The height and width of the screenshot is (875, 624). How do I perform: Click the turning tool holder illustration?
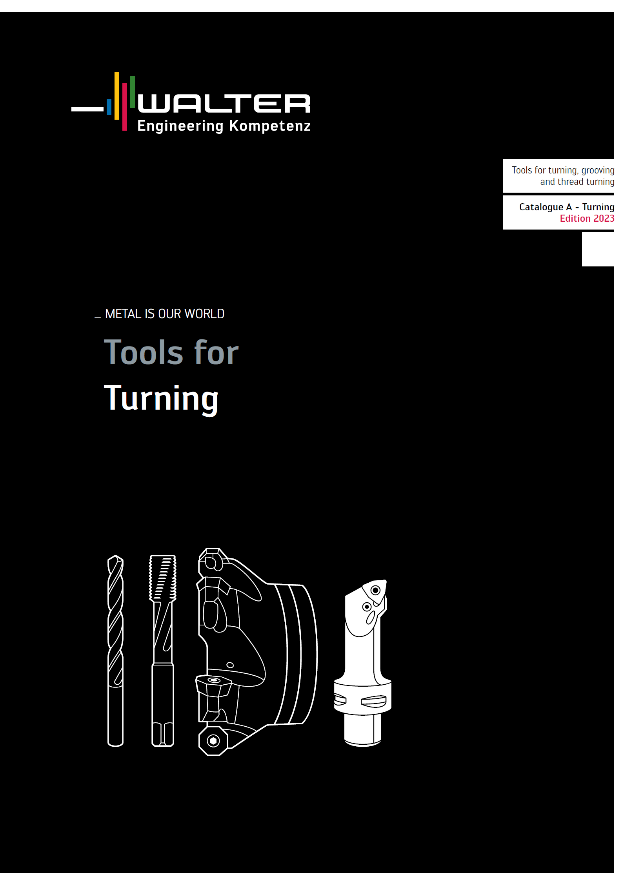[363, 663]
